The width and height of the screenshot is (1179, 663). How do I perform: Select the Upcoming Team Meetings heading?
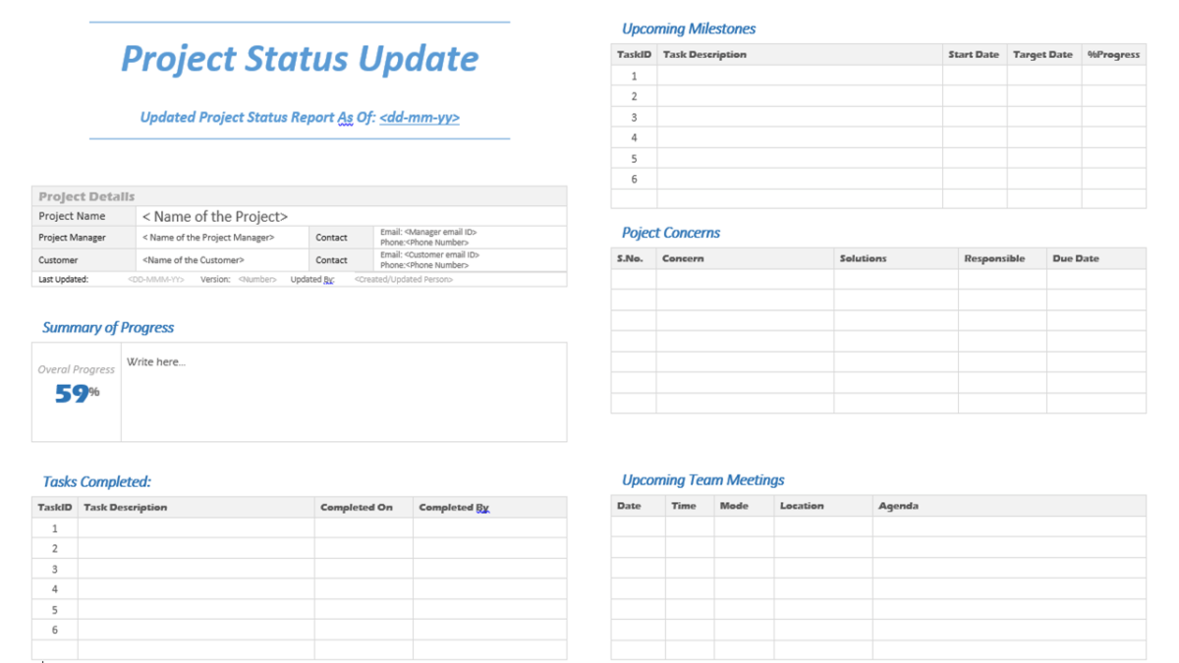click(702, 479)
